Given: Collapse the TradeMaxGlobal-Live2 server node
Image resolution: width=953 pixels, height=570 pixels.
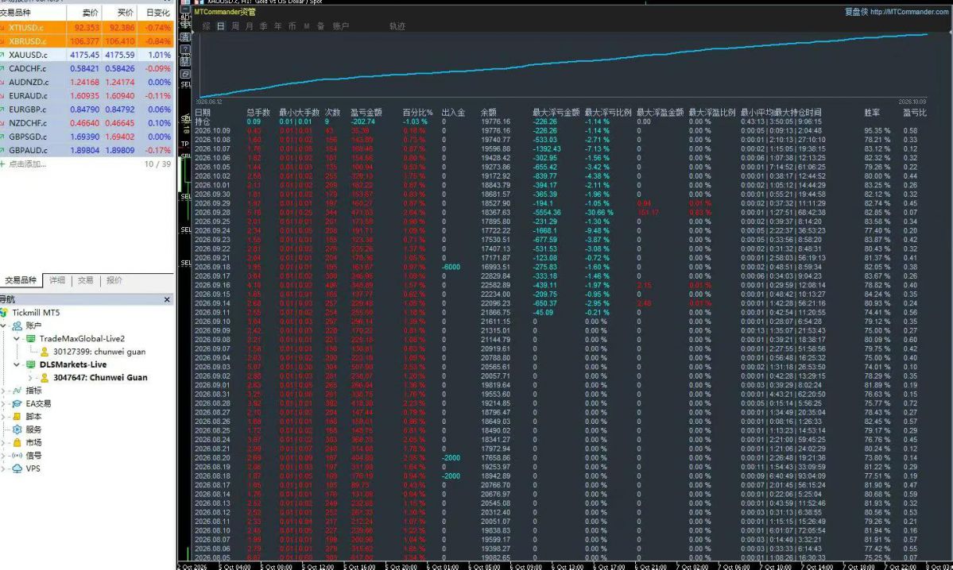Looking at the screenshot, I should (x=17, y=339).
